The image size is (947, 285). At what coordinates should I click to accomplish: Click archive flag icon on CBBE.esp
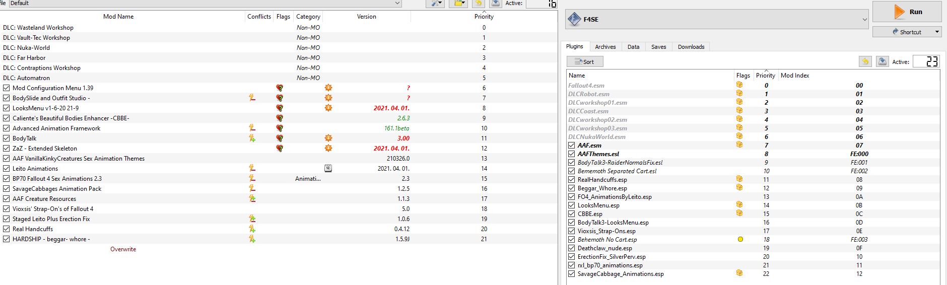coord(739,213)
